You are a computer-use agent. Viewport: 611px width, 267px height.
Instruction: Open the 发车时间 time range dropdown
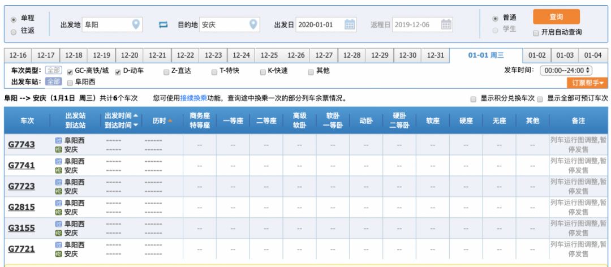pos(566,71)
